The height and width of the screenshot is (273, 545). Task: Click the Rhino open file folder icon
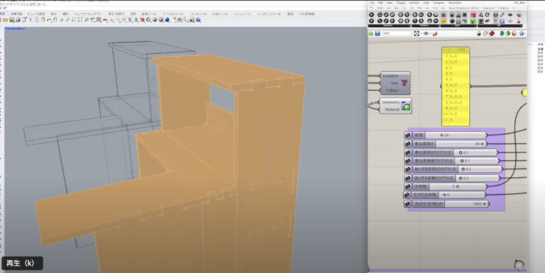tap(5, 20)
